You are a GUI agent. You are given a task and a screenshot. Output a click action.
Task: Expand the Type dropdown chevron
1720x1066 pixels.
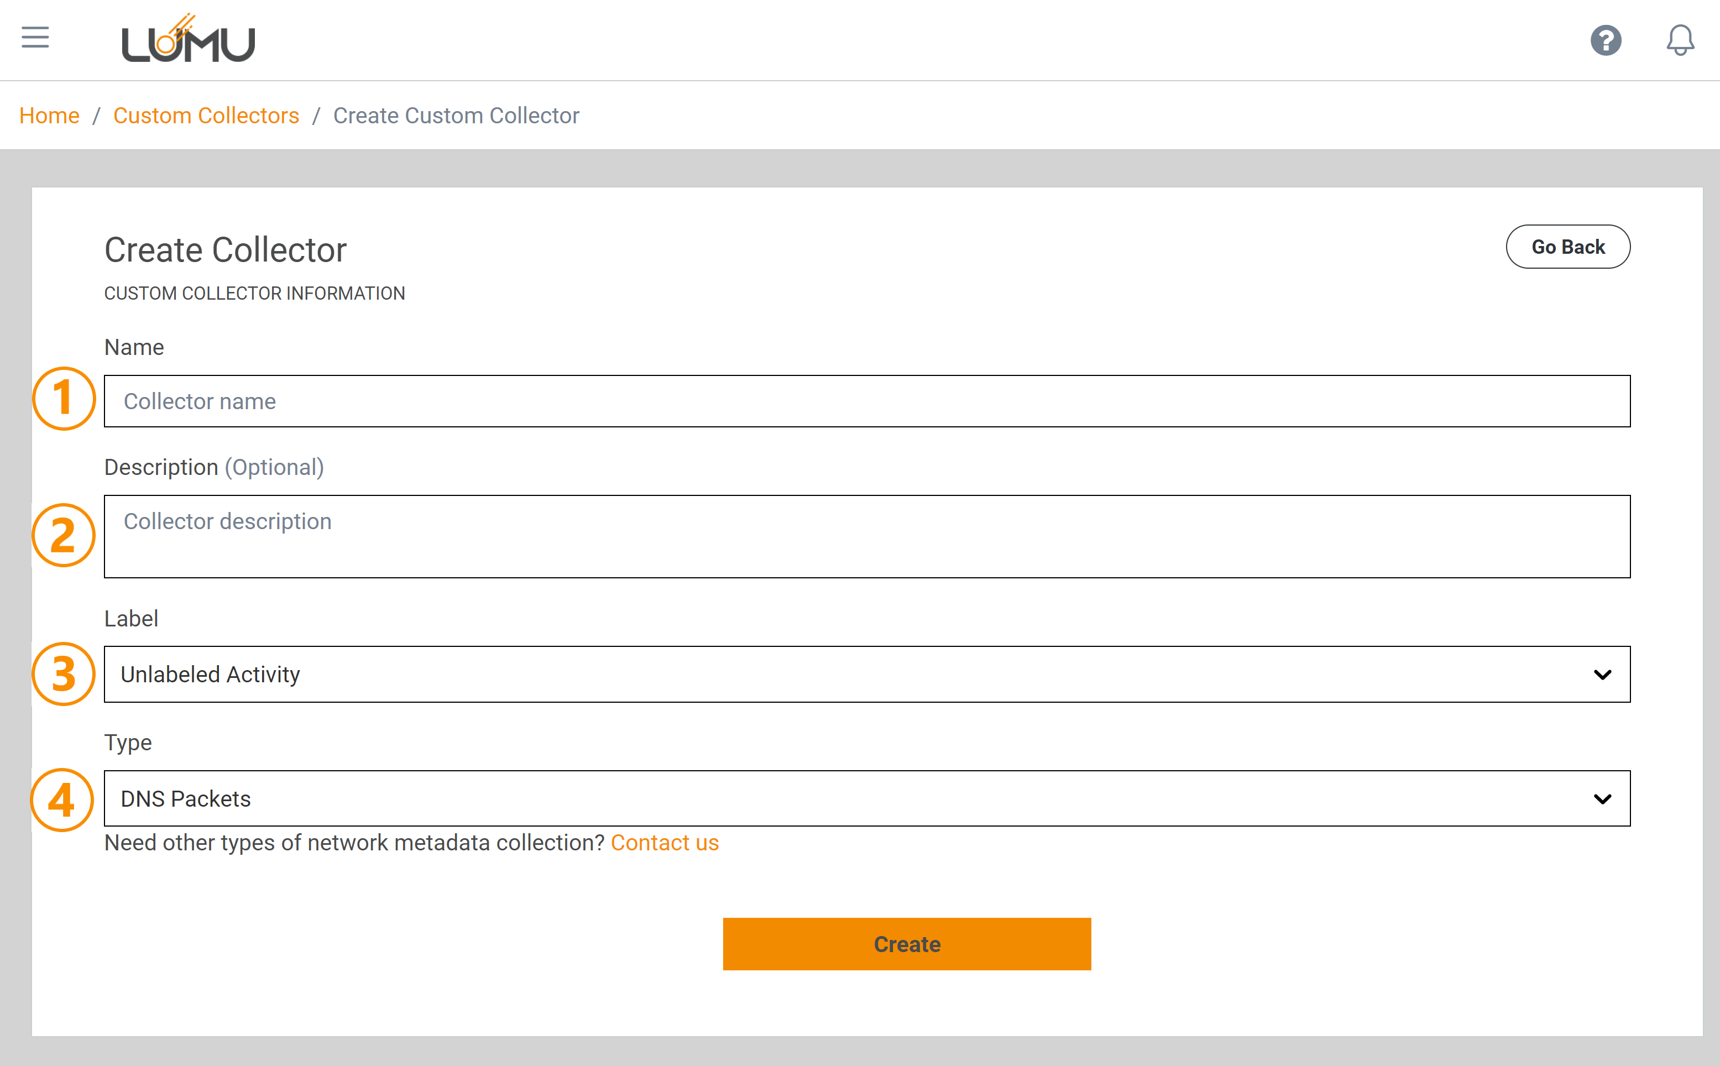click(1602, 799)
